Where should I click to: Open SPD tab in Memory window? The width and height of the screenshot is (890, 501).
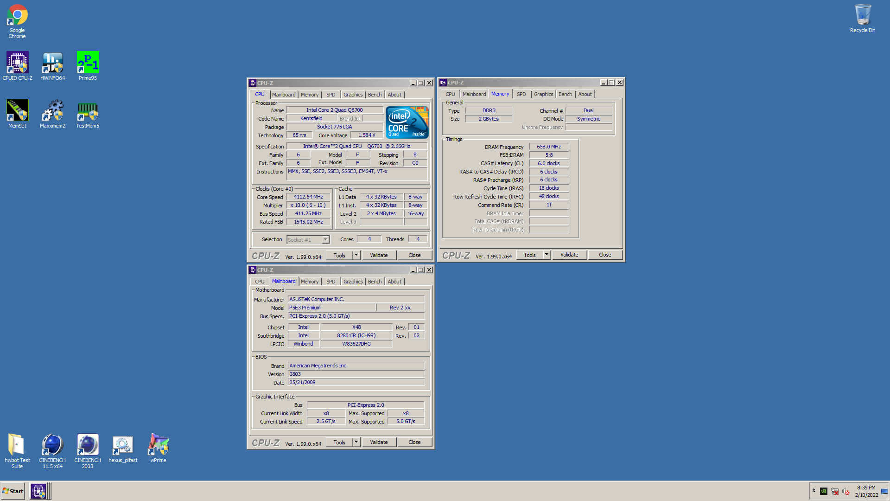(521, 94)
